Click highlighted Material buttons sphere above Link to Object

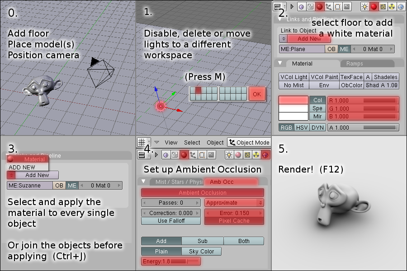pyautogui.click(x=374, y=7)
